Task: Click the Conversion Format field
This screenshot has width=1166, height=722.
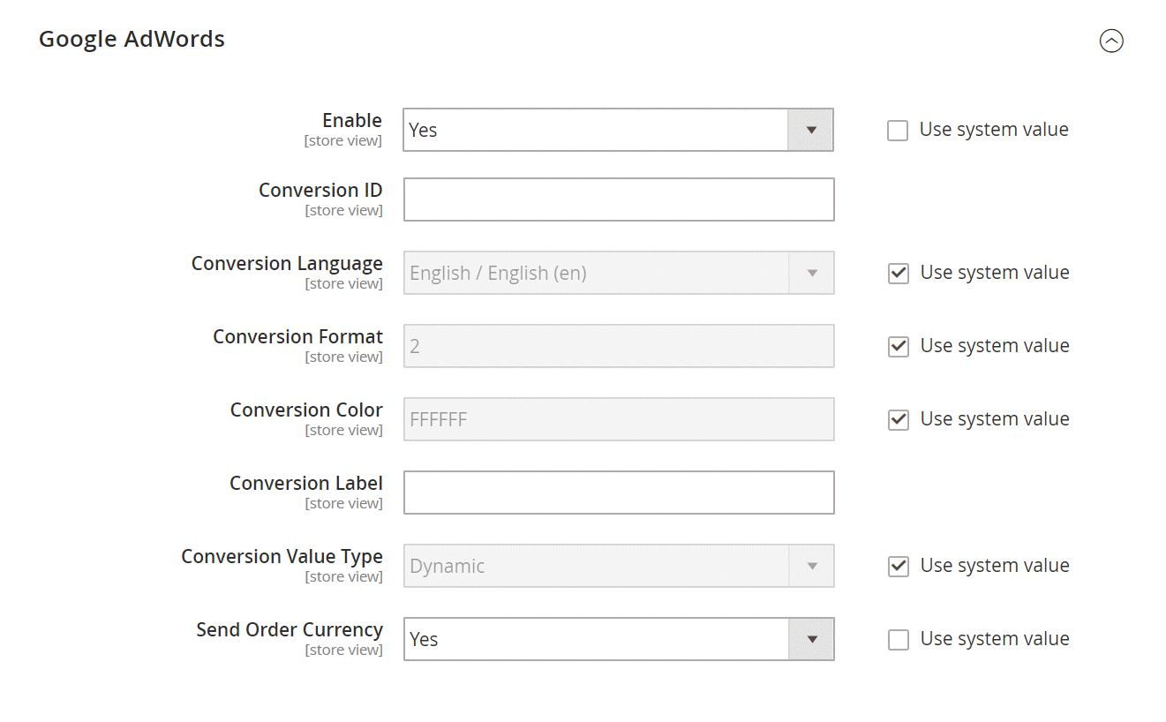Action: [x=619, y=346]
